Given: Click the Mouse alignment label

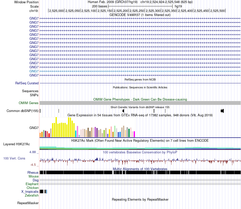Looking at the screenshot, I should click(x=33, y=176).
